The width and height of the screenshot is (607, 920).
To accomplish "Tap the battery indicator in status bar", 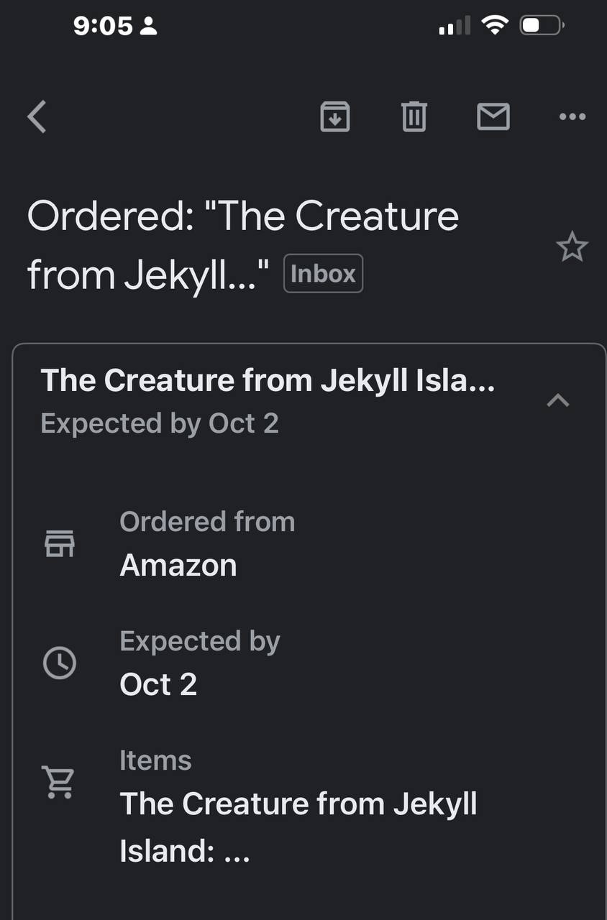I will coord(542,27).
